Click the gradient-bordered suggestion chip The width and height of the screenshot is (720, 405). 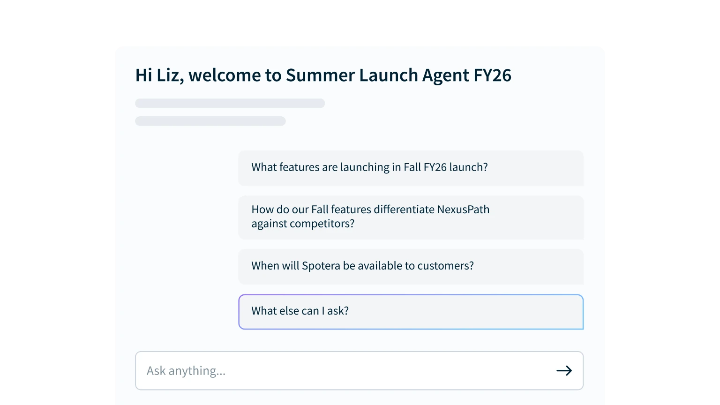[x=411, y=312]
